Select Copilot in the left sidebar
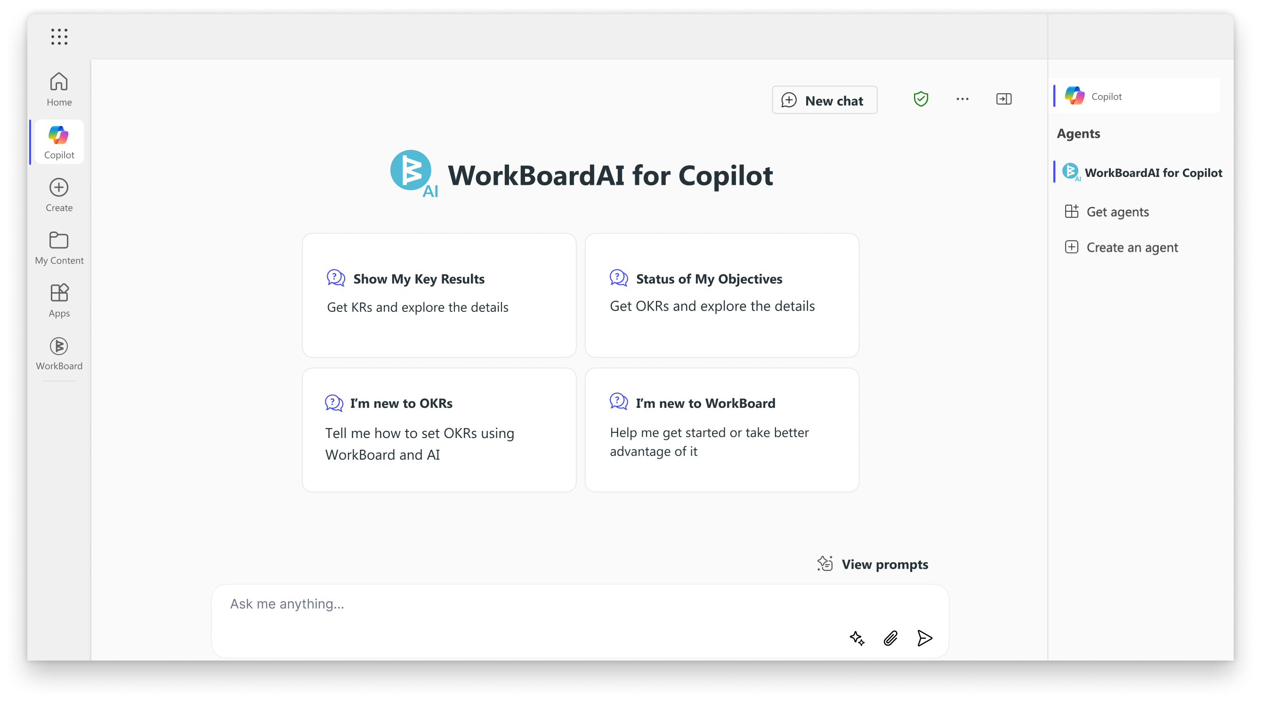 59,142
